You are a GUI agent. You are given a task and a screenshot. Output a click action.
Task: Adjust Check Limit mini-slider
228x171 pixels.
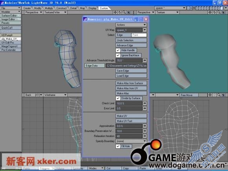coord(145,103)
